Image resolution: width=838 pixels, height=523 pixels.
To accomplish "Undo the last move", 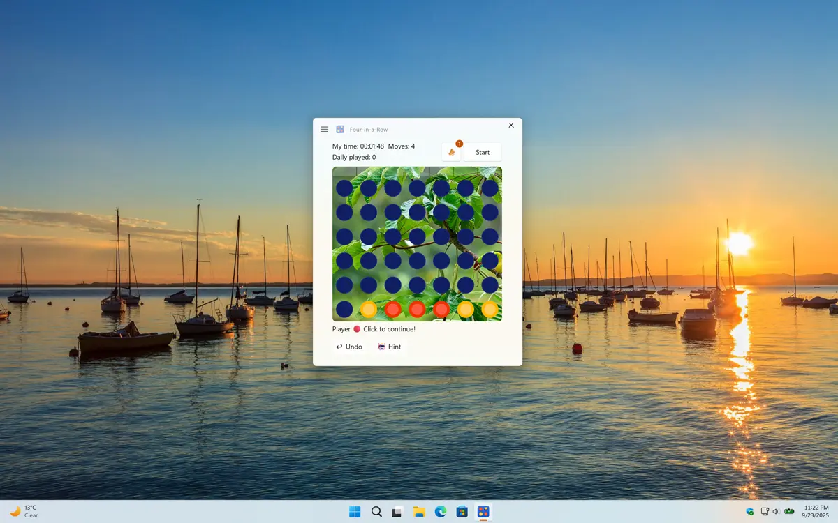I will [349, 347].
